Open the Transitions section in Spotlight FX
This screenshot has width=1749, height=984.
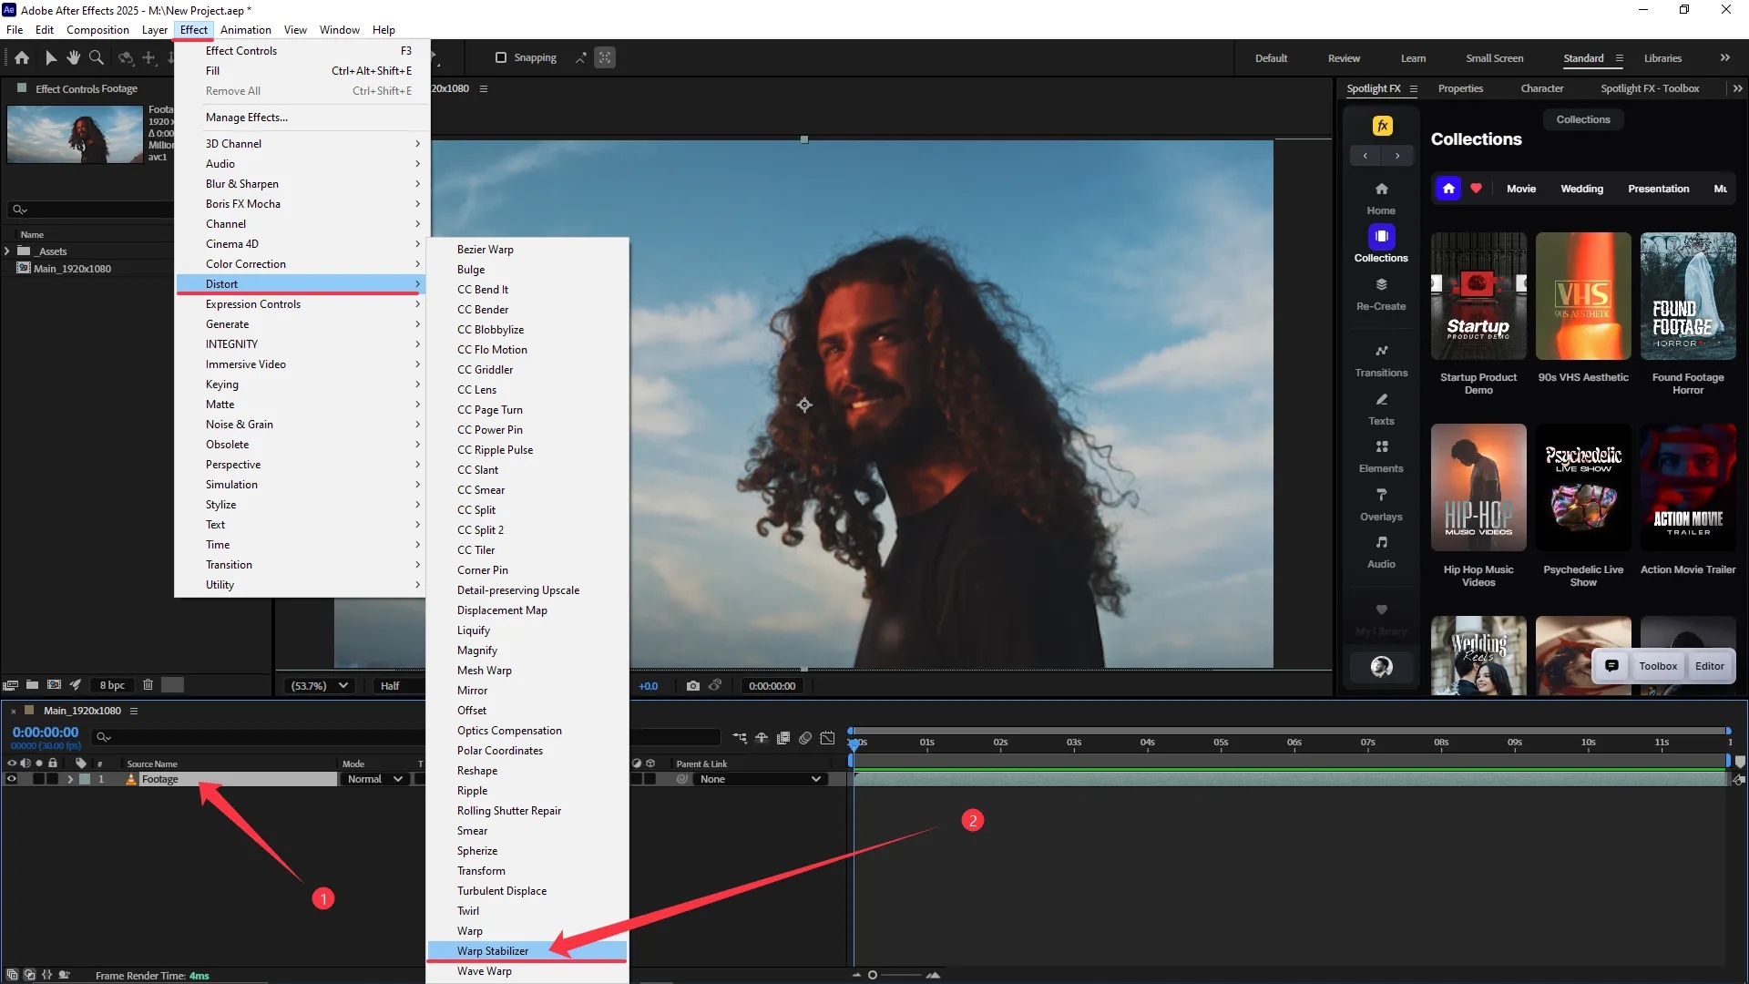coord(1381,361)
